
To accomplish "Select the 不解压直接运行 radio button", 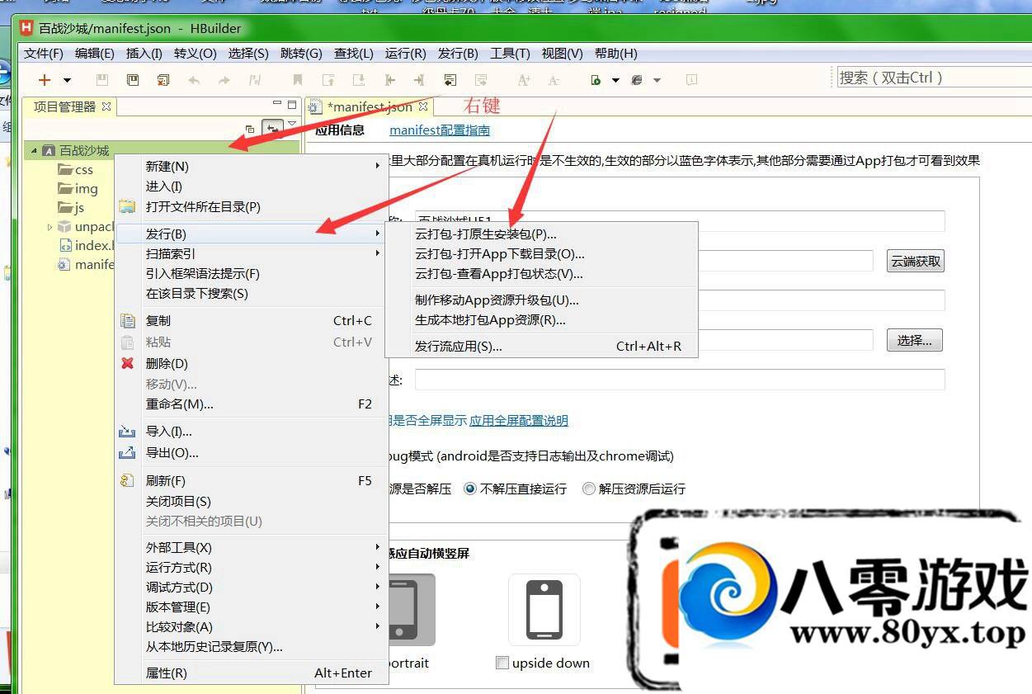I will tap(470, 489).
